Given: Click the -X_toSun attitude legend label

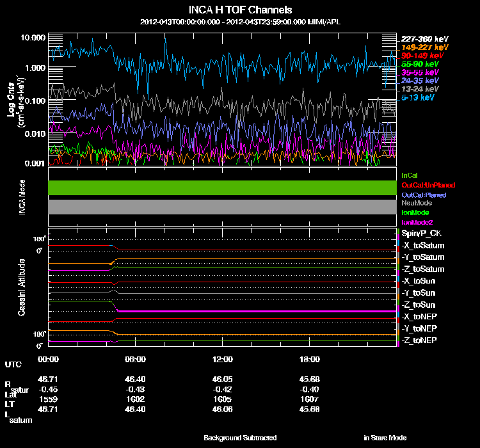Looking at the screenshot, I should pos(418,281).
